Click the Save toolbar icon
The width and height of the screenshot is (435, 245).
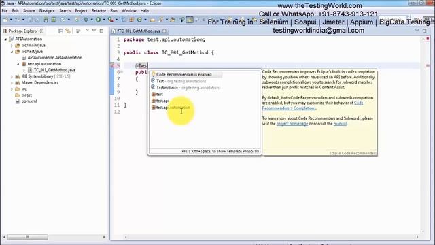click(29, 20)
